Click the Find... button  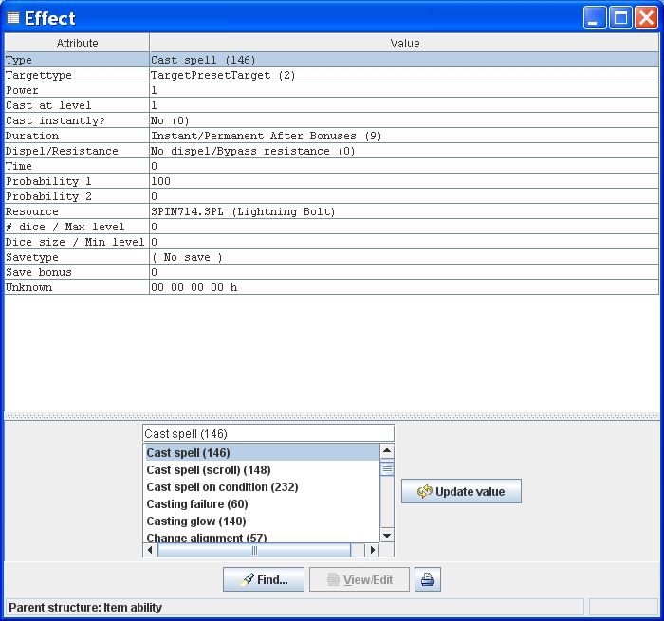263,579
